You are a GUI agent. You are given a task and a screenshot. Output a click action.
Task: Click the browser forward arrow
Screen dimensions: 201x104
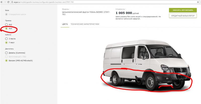pyautogui.click(x=5, y=2)
